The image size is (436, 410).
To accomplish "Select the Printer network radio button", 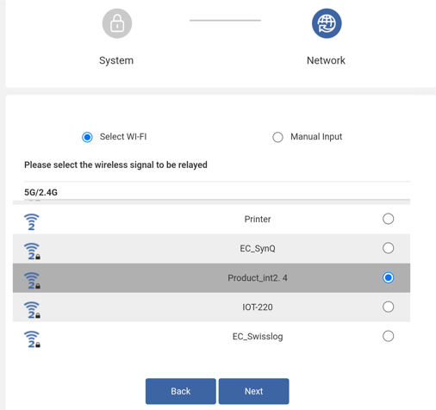I will pyautogui.click(x=388, y=219).
